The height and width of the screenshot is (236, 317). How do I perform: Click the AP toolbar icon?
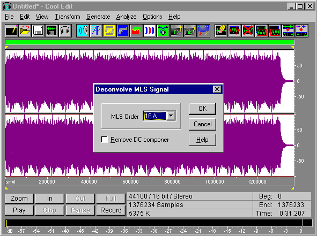coord(96,31)
